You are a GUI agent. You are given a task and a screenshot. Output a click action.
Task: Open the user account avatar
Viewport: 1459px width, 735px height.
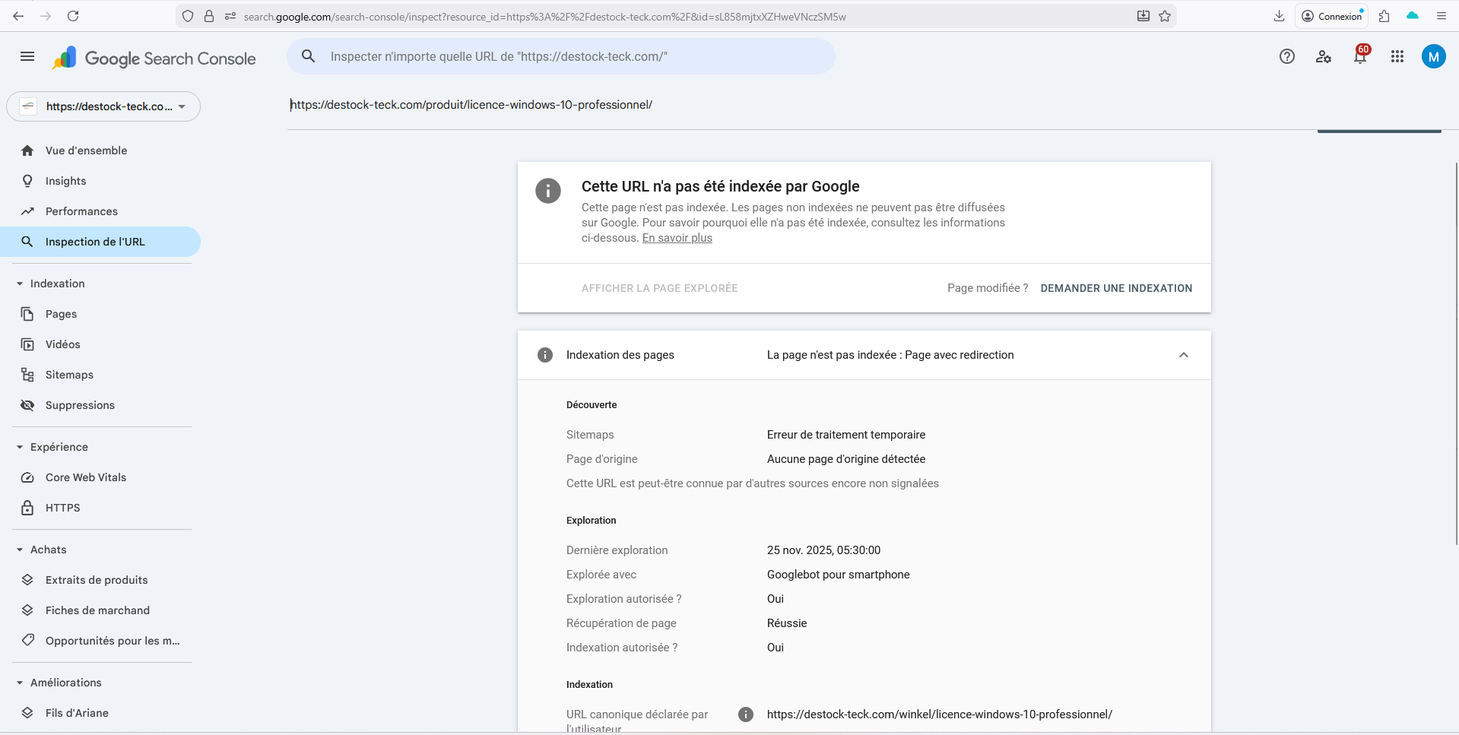click(1433, 56)
